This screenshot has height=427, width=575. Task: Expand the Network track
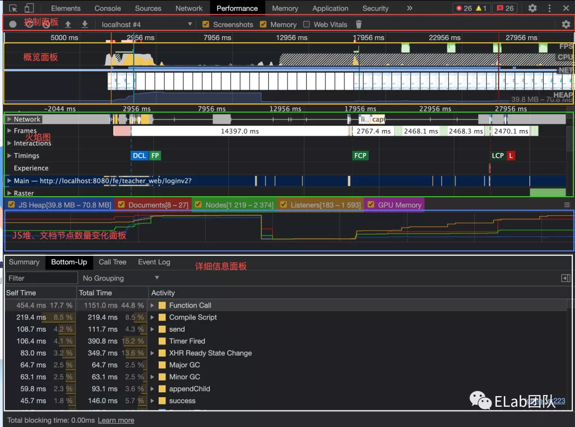click(x=9, y=119)
